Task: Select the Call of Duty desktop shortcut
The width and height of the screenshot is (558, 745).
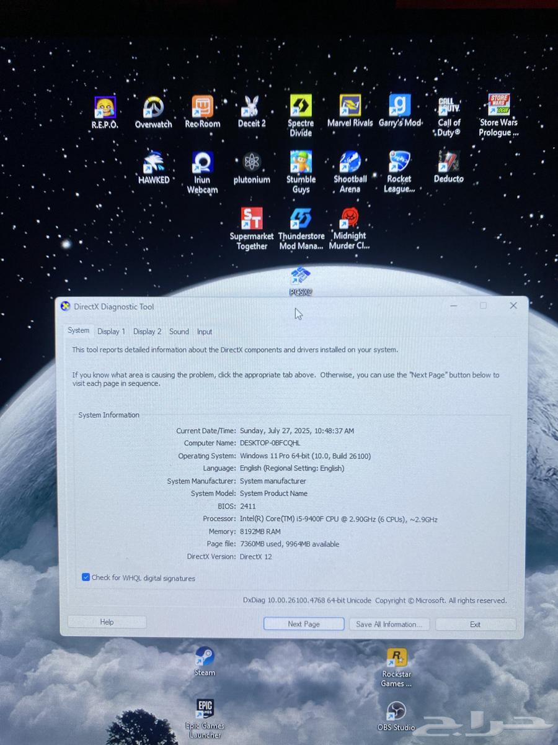Action: pyautogui.click(x=449, y=116)
